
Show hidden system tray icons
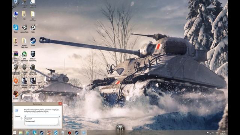point(205,133)
